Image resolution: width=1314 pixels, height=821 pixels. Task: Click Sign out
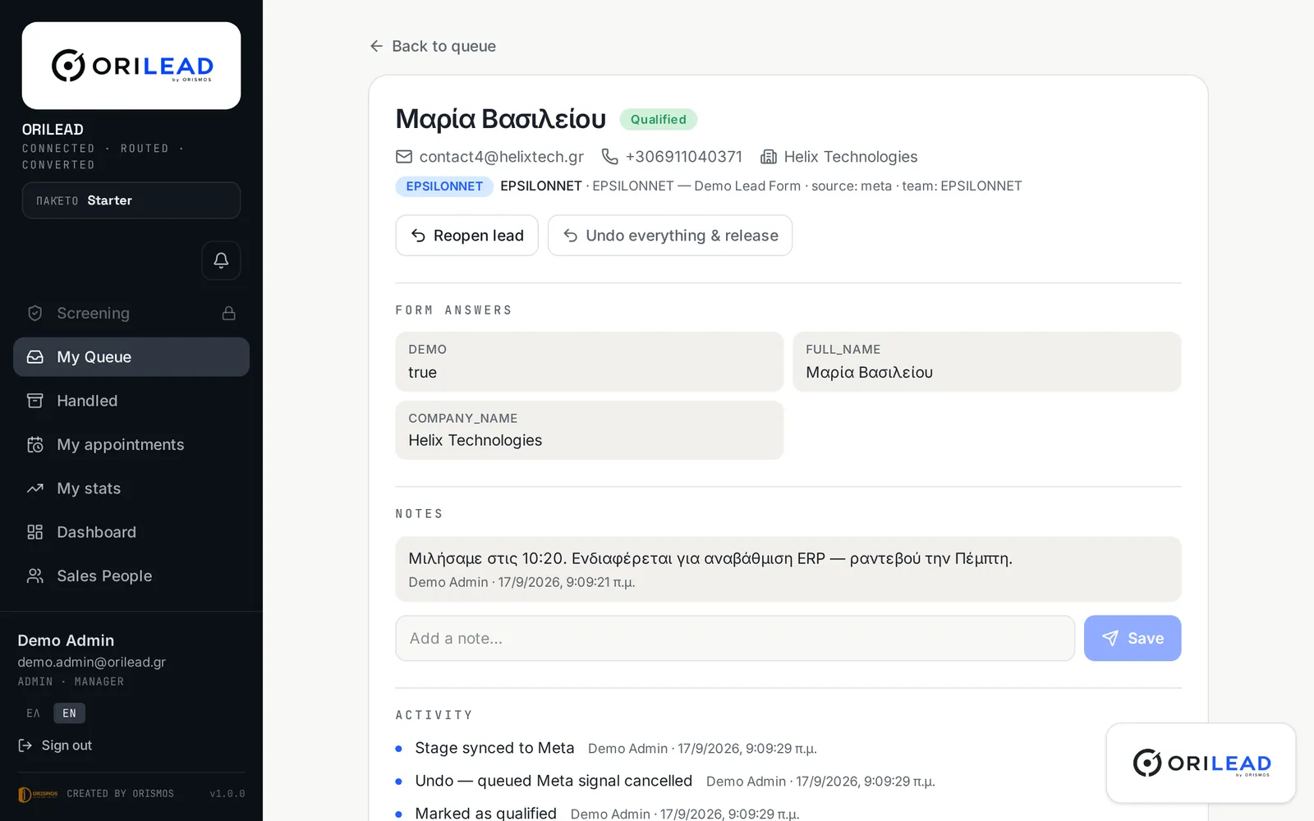[x=55, y=745]
